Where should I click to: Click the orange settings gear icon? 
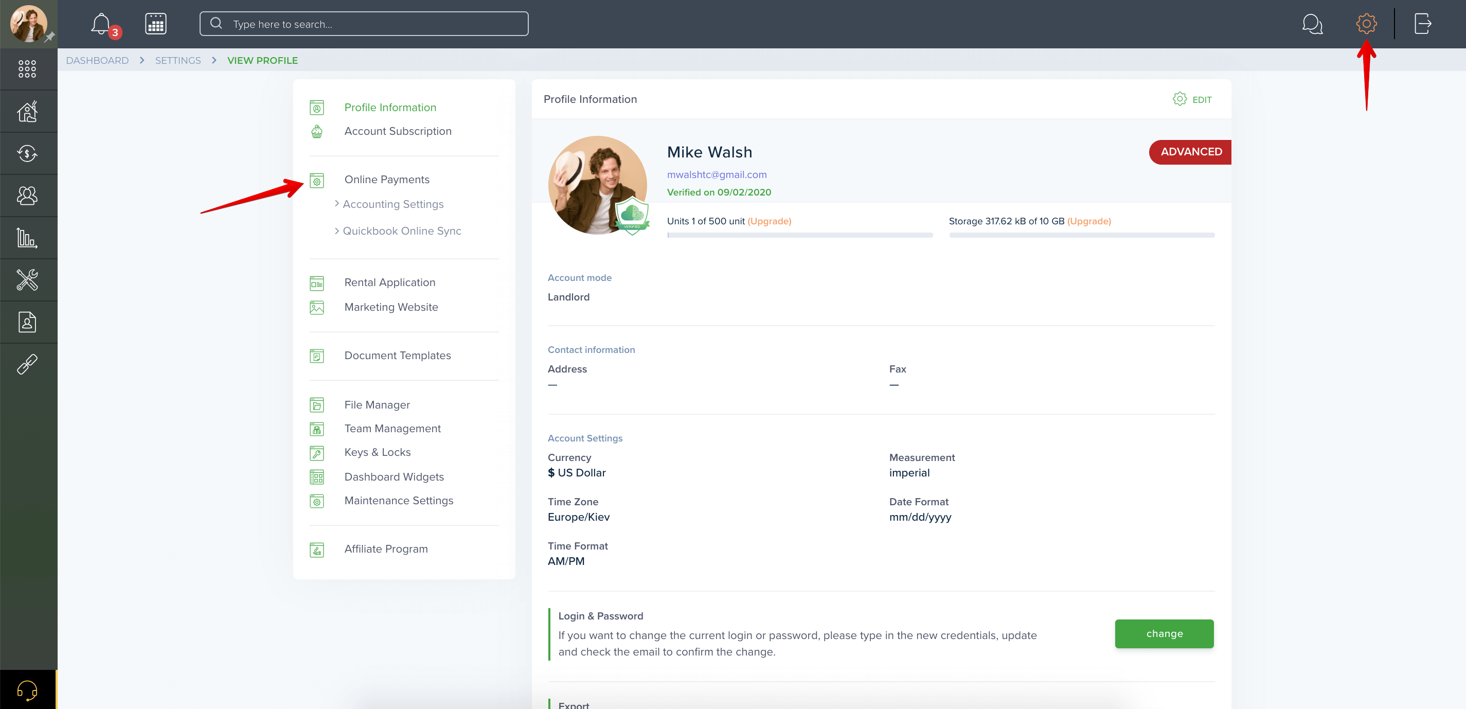coord(1366,24)
